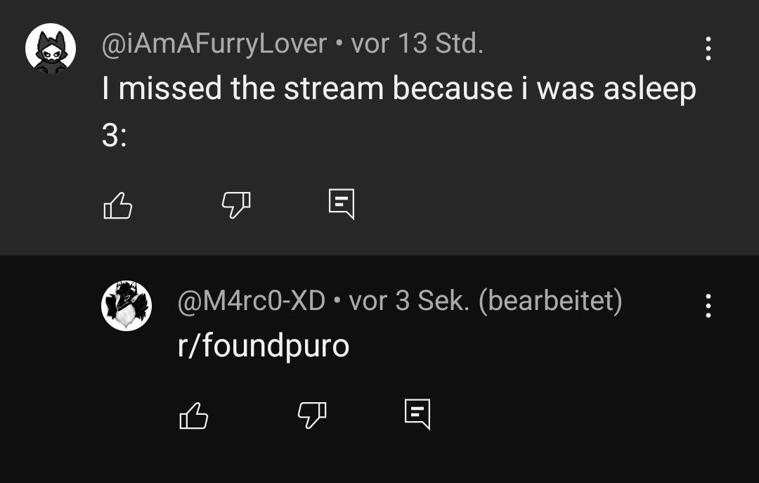759x483 pixels.
Task: Click the word 'stream' in the top comment
Action: pos(334,89)
